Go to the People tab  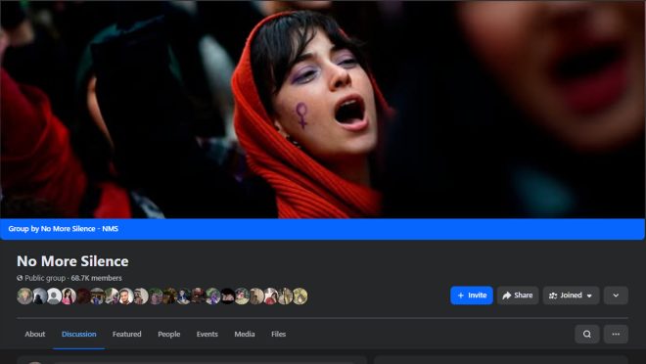[169, 334]
